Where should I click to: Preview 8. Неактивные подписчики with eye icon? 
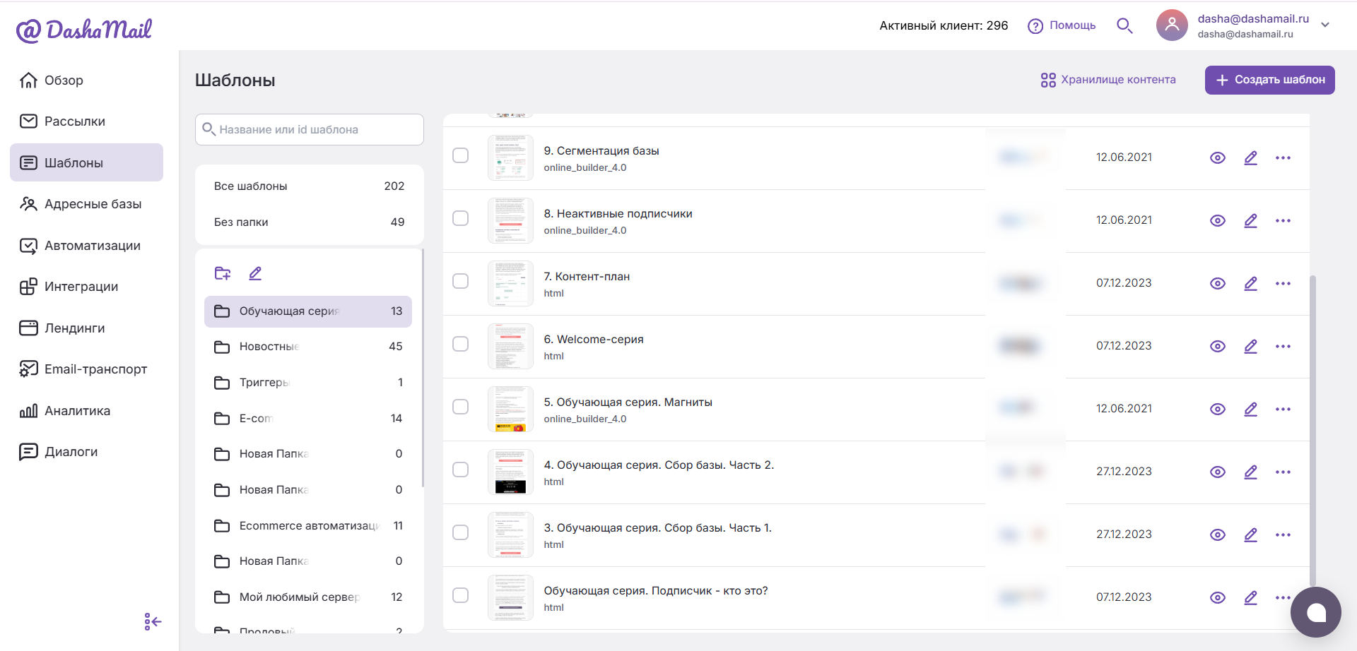pyautogui.click(x=1217, y=221)
